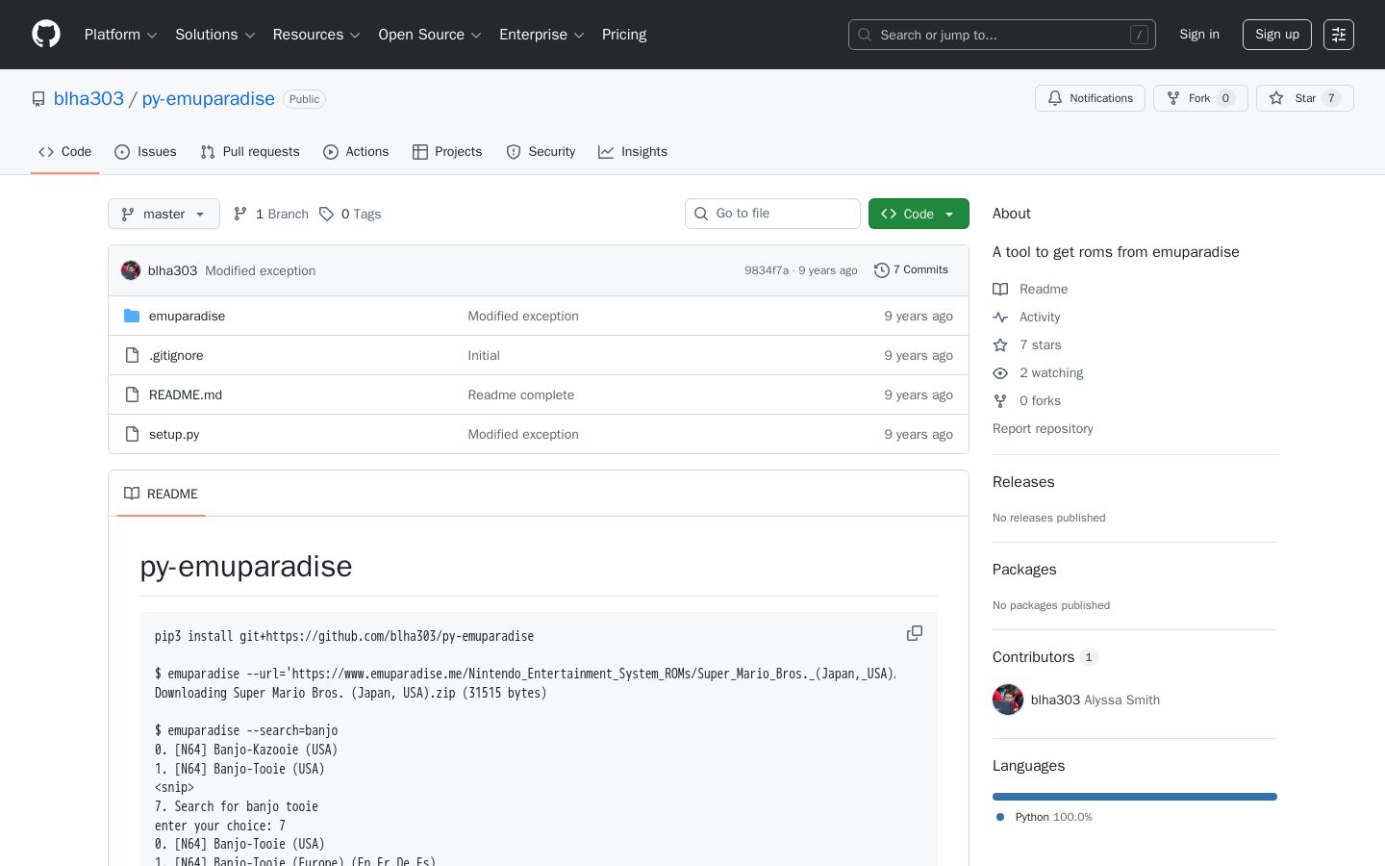
Task: Open the emuparadise folder
Action: tap(187, 316)
